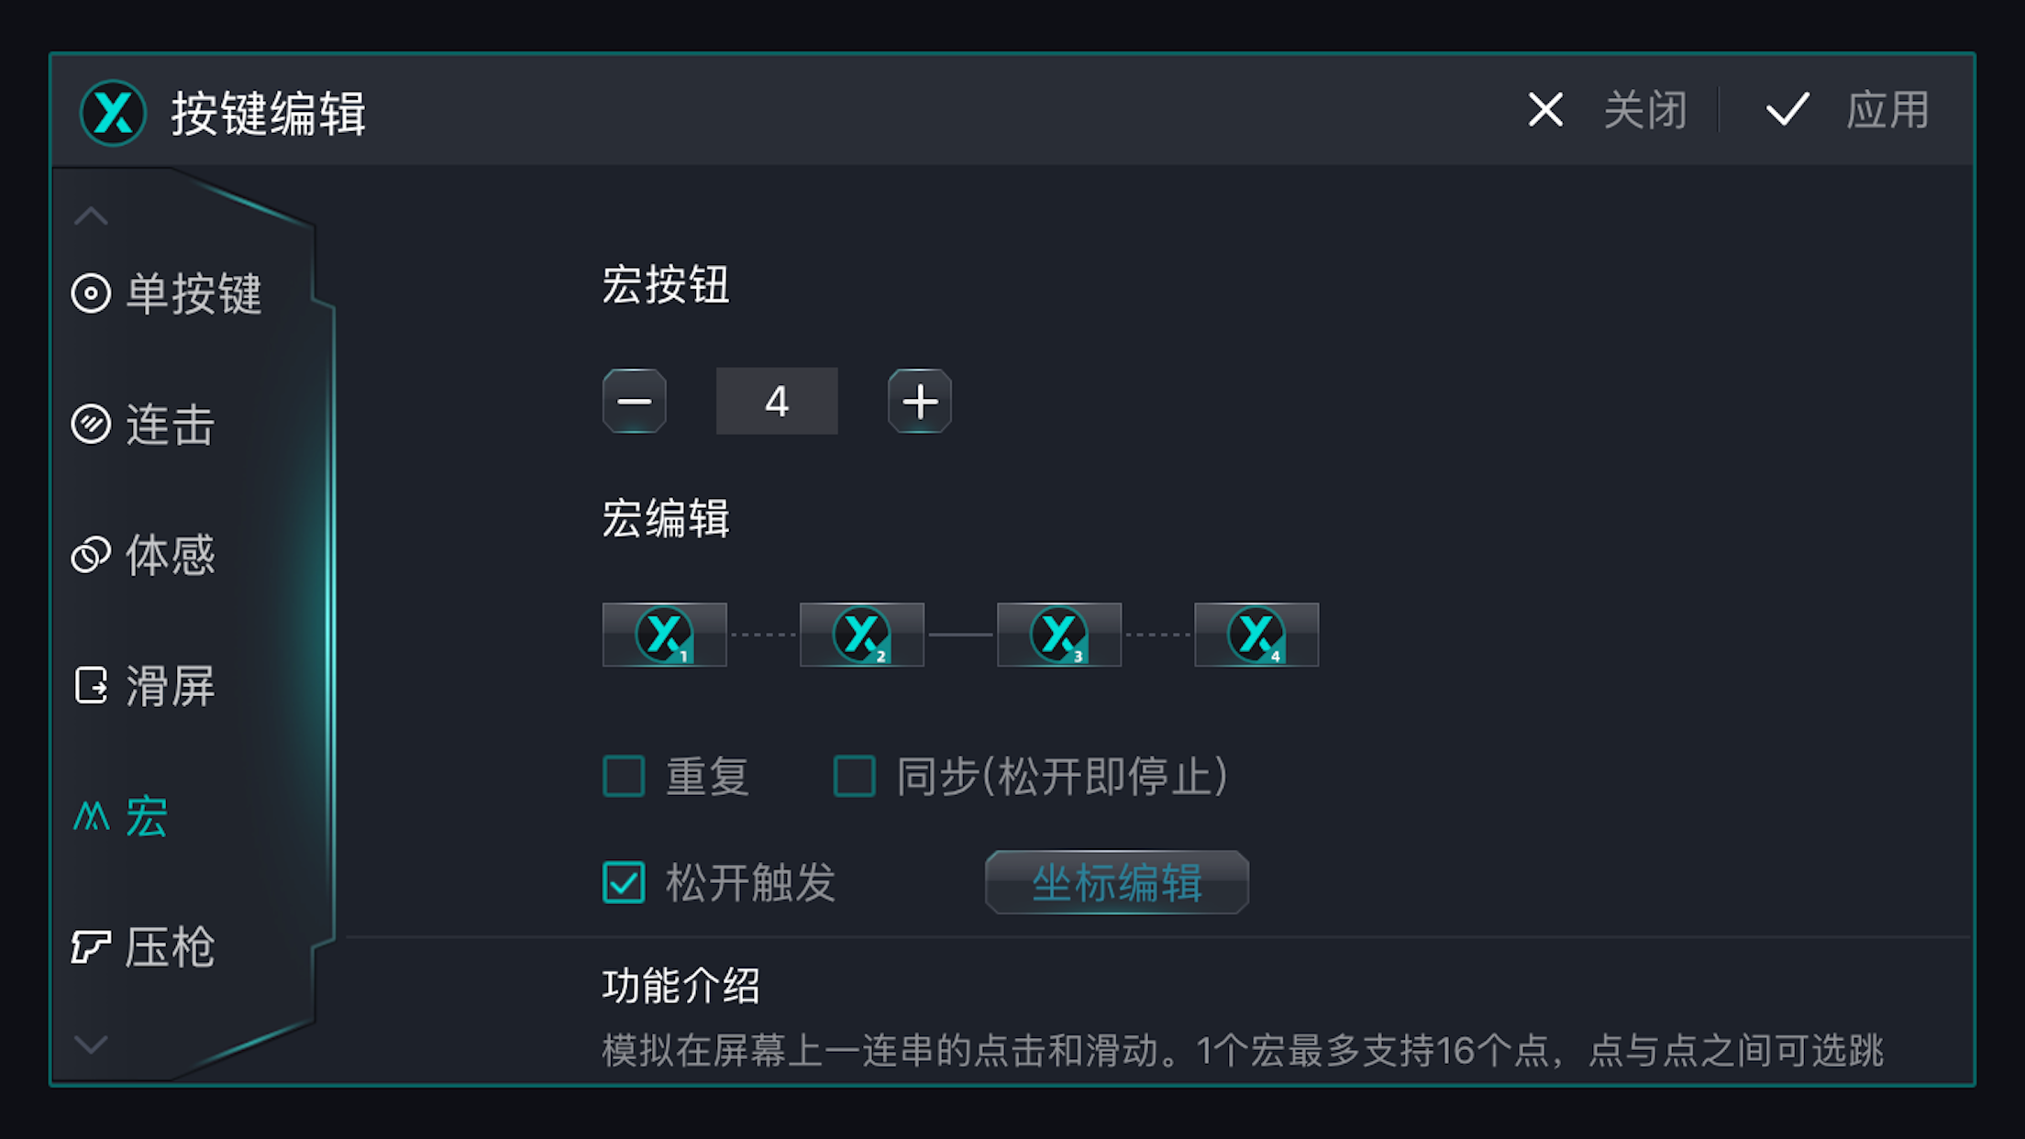Click the X logo beside 按键编辑

(x=112, y=112)
